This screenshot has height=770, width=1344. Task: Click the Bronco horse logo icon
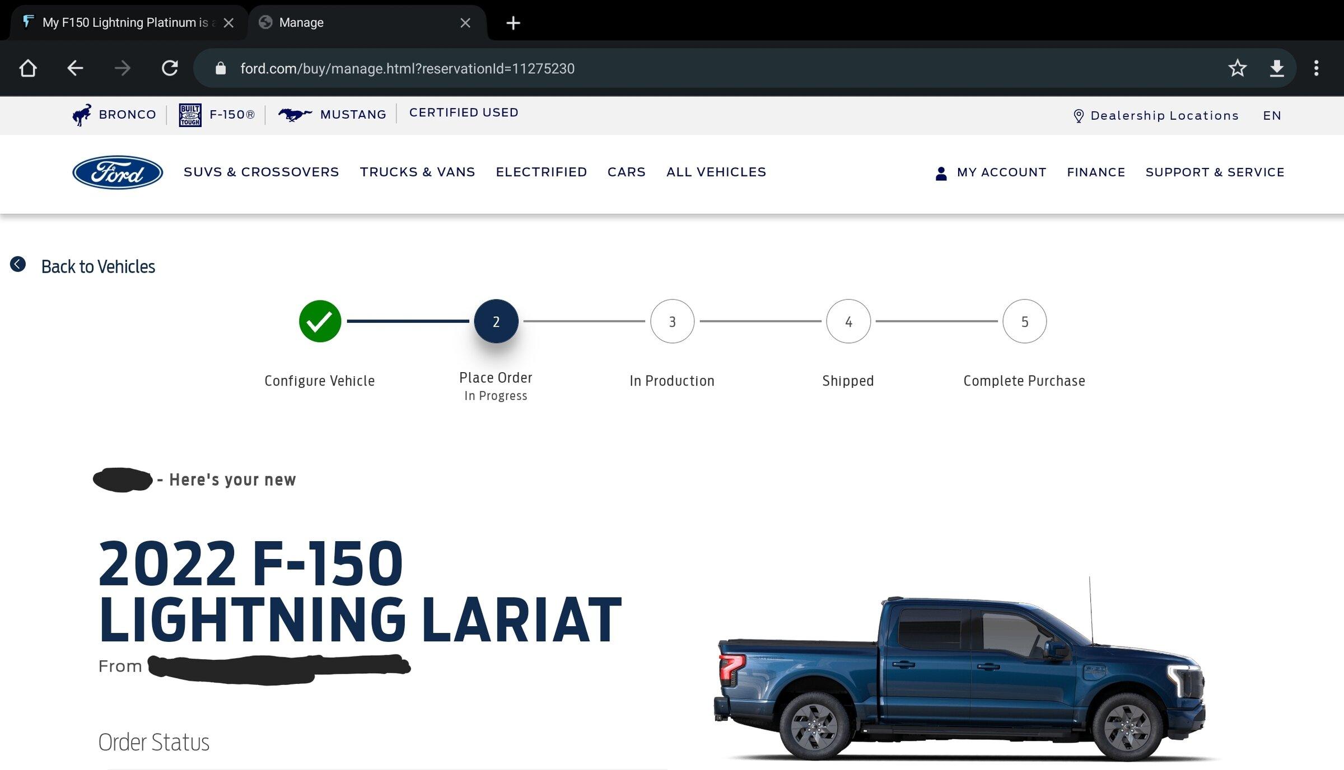[x=82, y=115]
